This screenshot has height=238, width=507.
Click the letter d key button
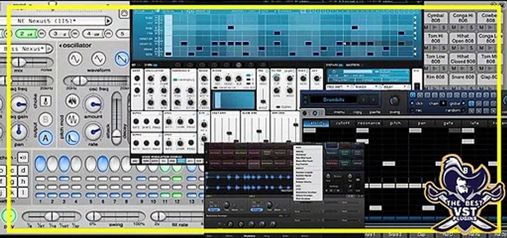click(x=23, y=171)
